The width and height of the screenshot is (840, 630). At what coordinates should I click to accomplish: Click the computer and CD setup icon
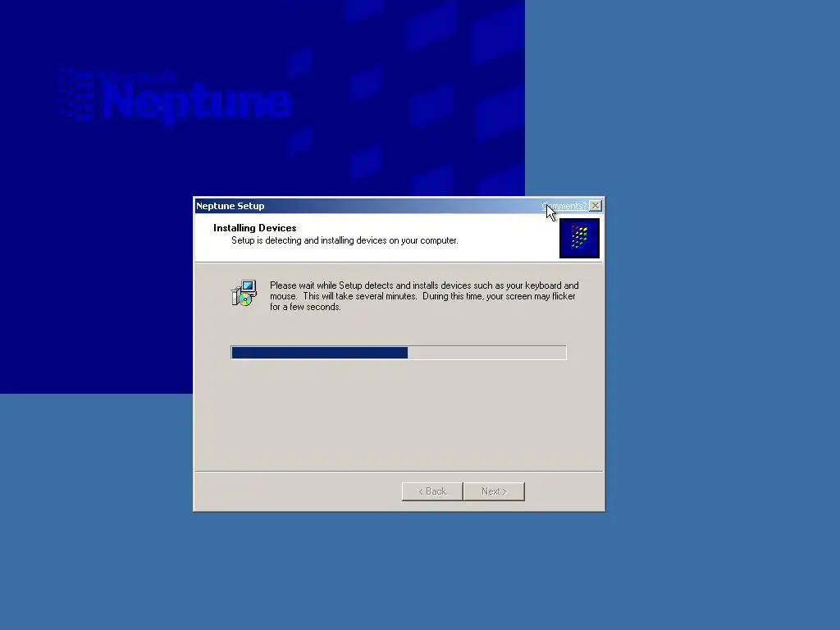pyautogui.click(x=244, y=293)
